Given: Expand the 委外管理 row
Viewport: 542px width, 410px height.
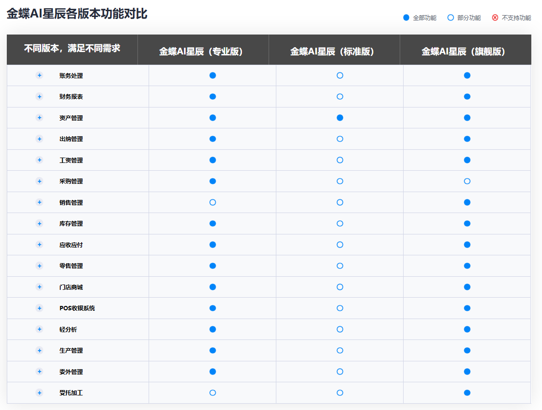Looking at the screenshot, I should pyautogui.click(x=39, y=372).
